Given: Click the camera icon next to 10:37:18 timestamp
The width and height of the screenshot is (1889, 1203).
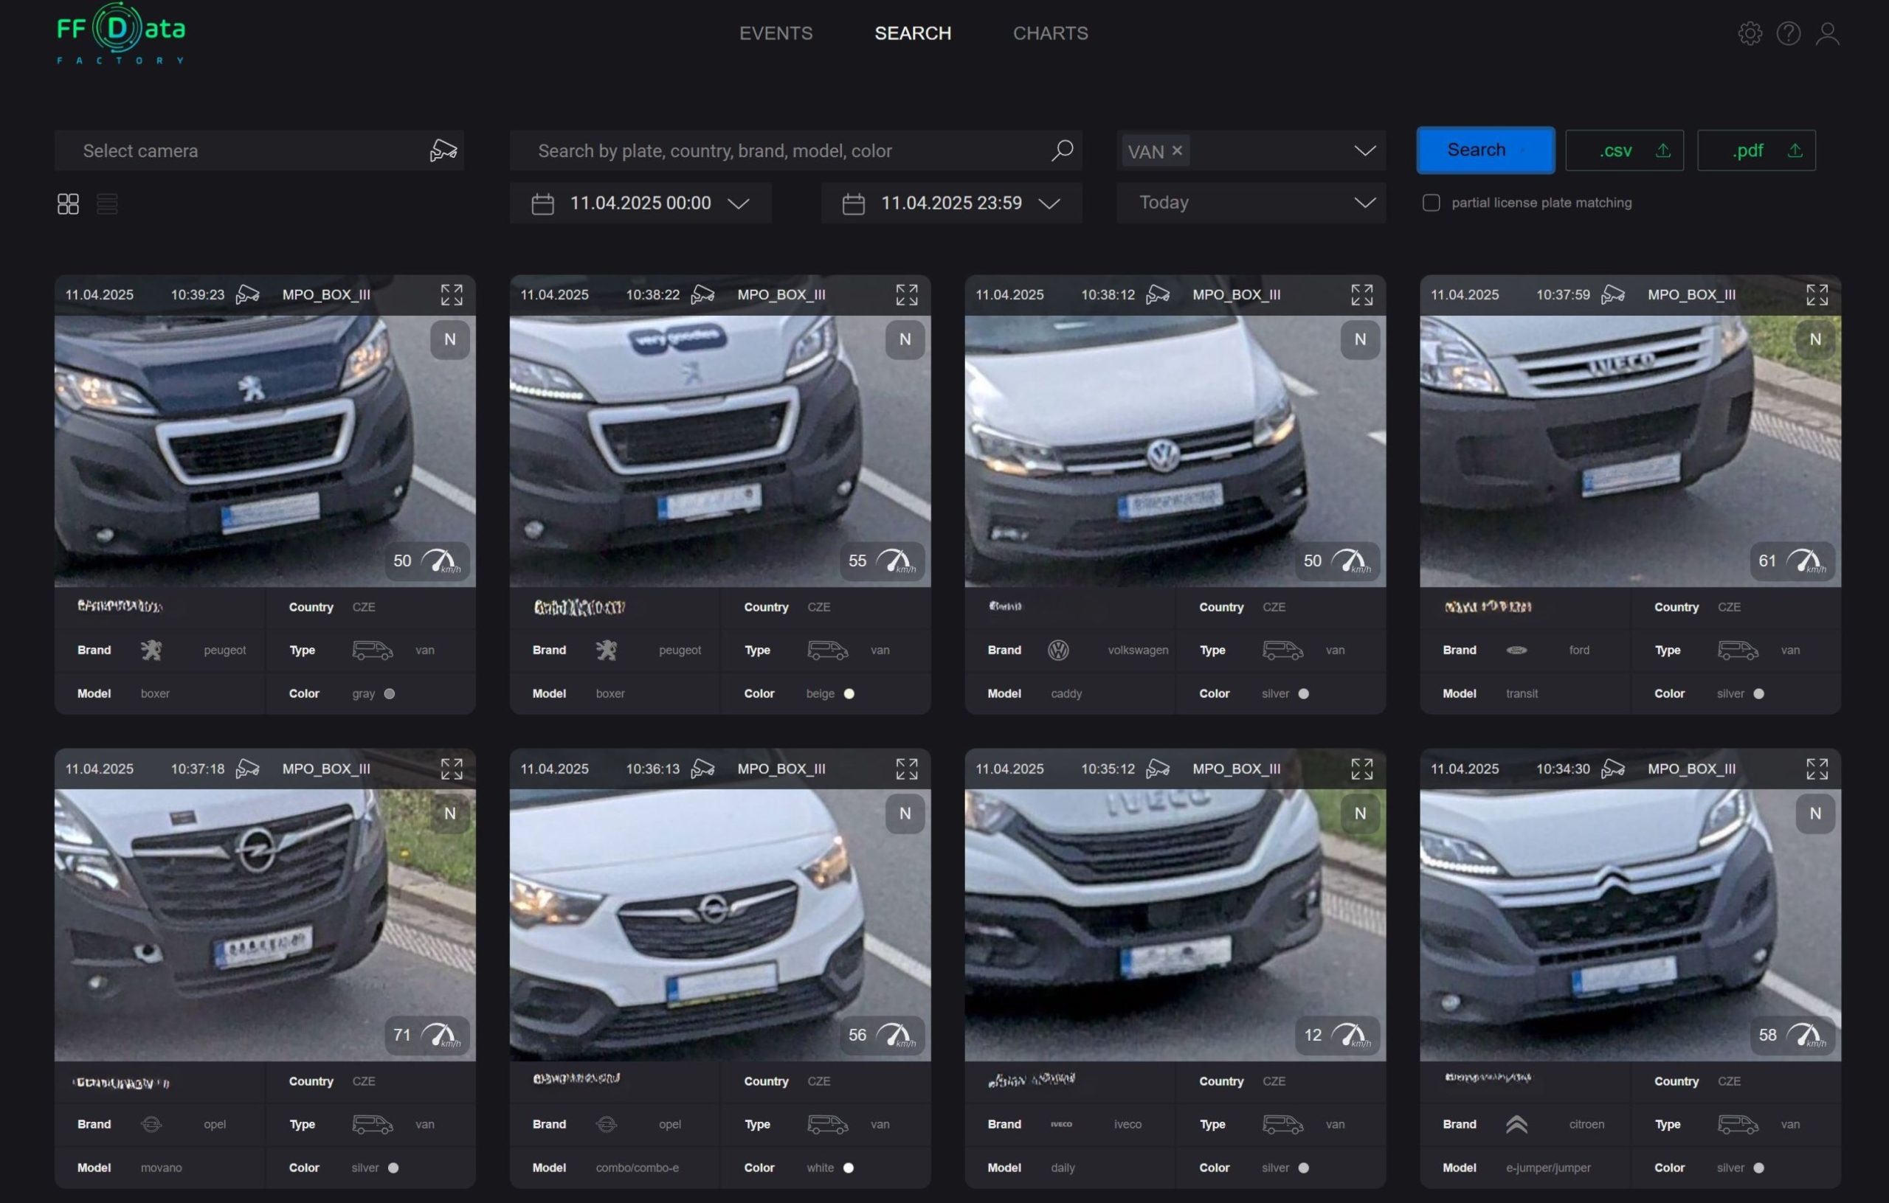Looking at the screenshot, I should (247, 769).
